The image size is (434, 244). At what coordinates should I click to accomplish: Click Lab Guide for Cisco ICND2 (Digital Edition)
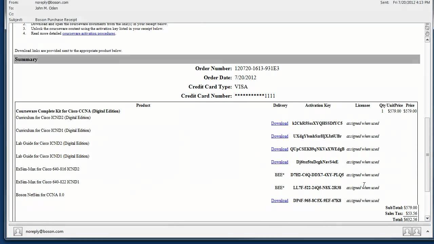coord(53,143)
